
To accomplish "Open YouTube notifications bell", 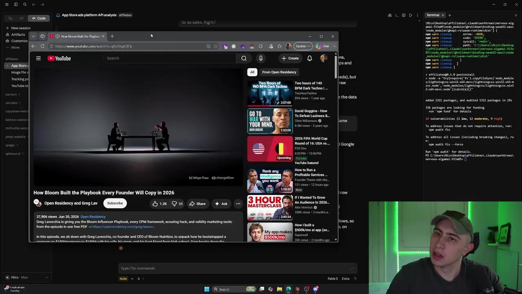I will tap(310, 58).
